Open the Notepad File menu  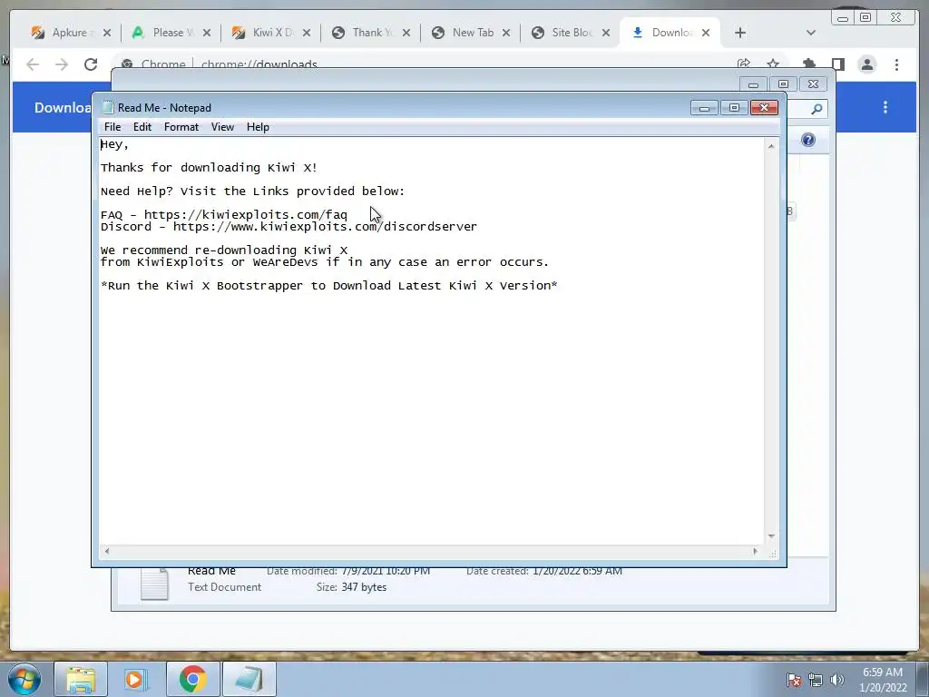pyautogui.click(x=112, y=127)
